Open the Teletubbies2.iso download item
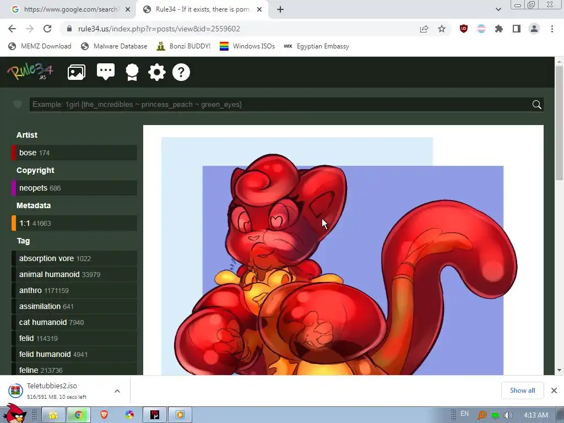The image size is (564, 423). click(52, 391)
